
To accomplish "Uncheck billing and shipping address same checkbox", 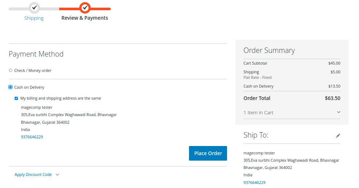I will coord(16,98).
